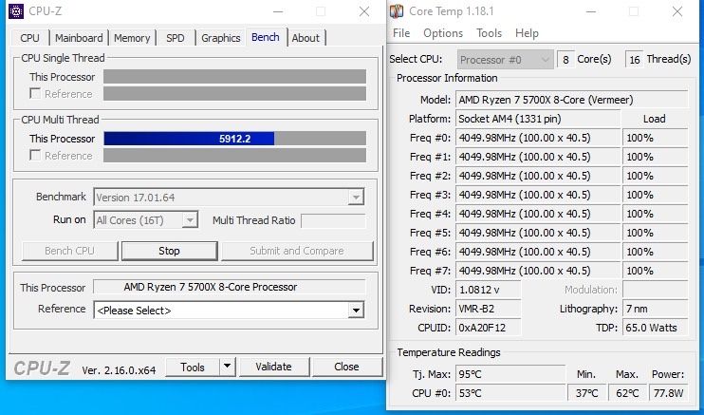This screenshot has height=415, width=704.
Task: Click the Revision value VMR-B2
Action: [x=488, y=309]
